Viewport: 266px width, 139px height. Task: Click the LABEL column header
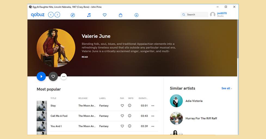click(x=103, y=98)
